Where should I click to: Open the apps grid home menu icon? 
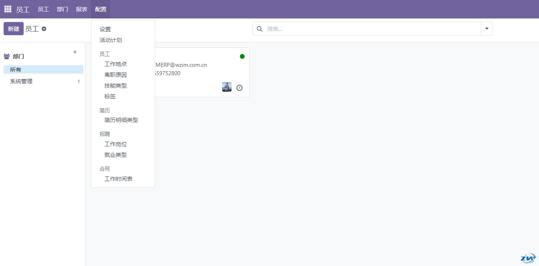point(8,9)
